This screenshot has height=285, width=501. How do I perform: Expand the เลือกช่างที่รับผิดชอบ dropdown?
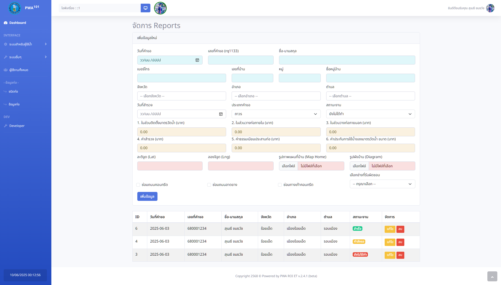tap(382, 184)
